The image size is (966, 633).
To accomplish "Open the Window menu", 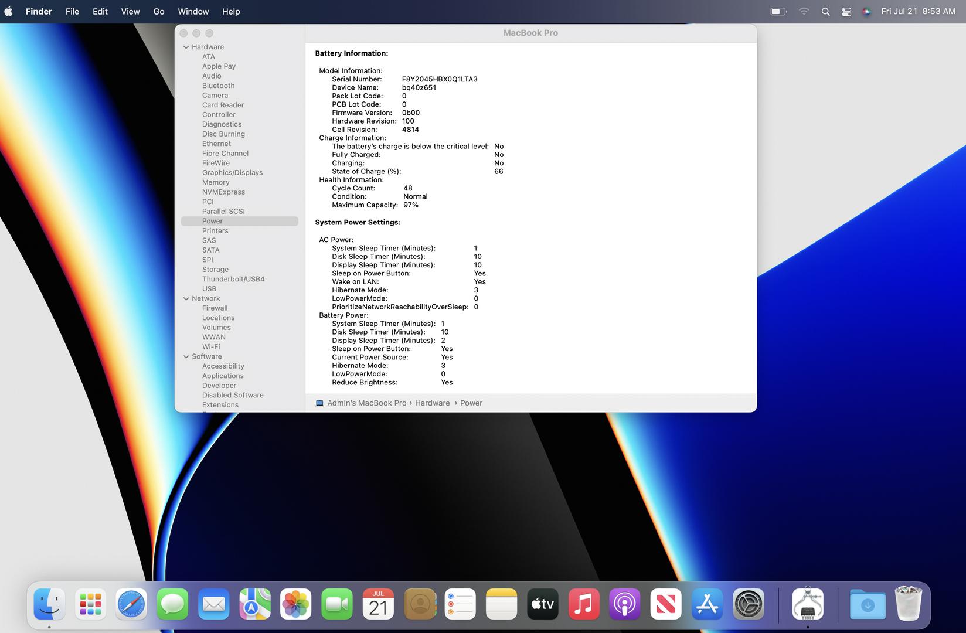I will [193, 11].
